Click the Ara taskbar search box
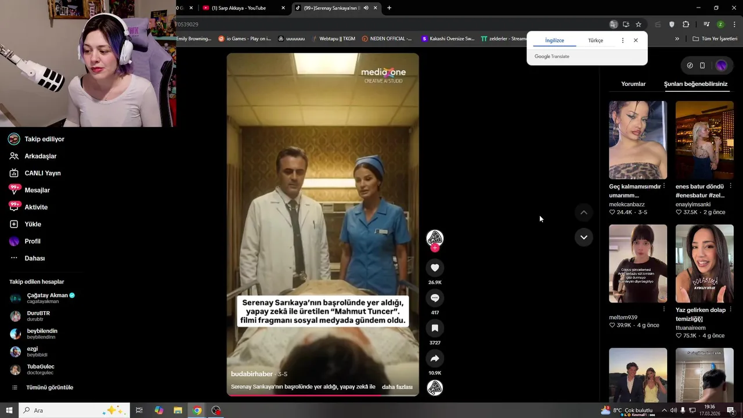 74,410
